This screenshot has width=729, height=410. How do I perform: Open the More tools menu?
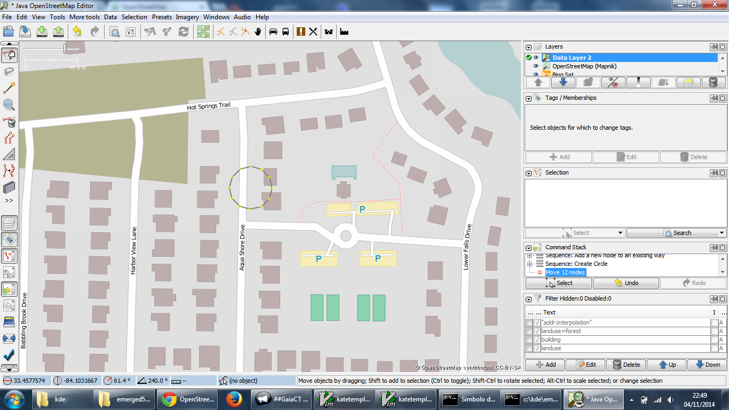tap(84, 17)
